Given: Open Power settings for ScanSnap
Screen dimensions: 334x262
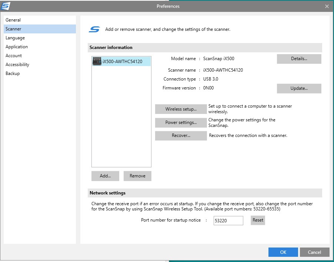Looking at the screenshot, I should [181, 122].
